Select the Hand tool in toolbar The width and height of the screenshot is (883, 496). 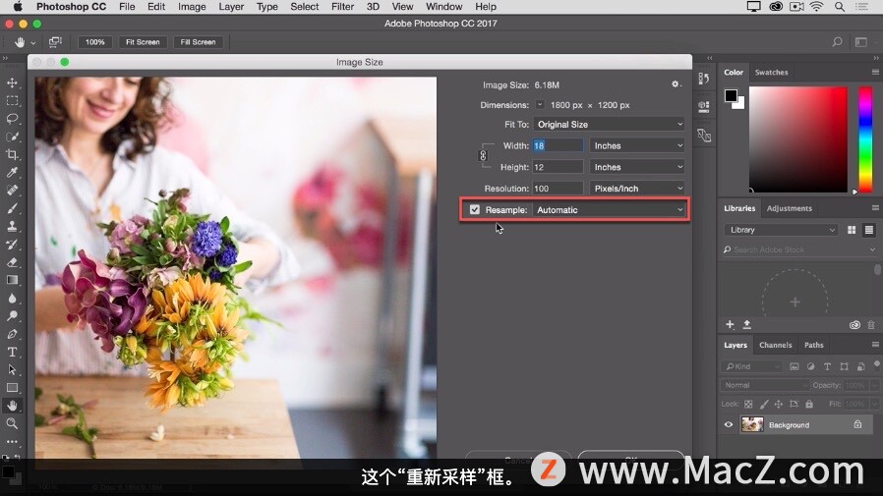(12, 406)
